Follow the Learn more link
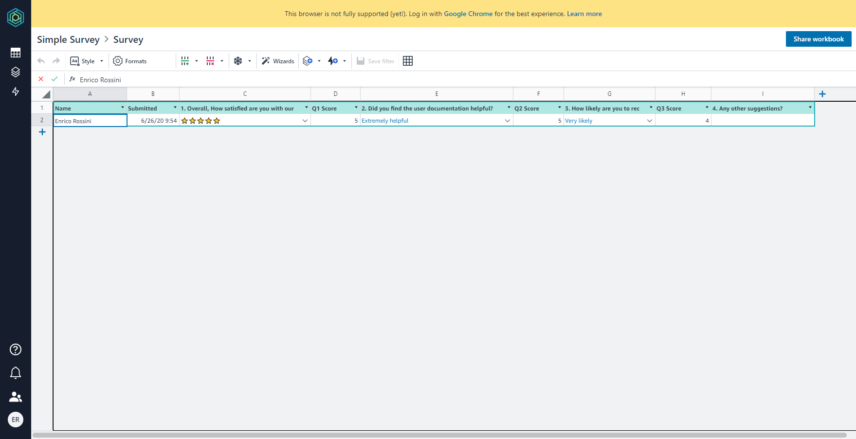The height and width of the screenshot is (439, 856). (x=584, y=14)
